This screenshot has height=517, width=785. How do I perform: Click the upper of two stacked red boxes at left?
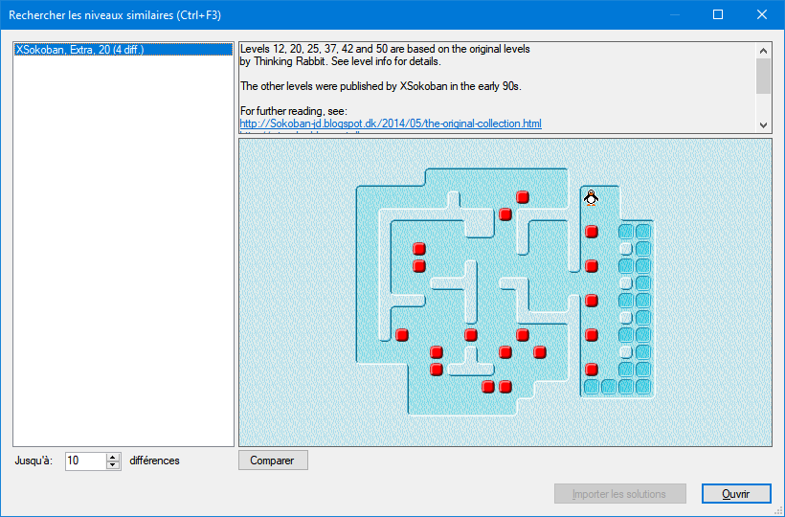[x=419, y=249]
